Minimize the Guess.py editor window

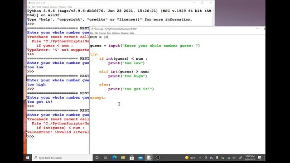(257, 29)
